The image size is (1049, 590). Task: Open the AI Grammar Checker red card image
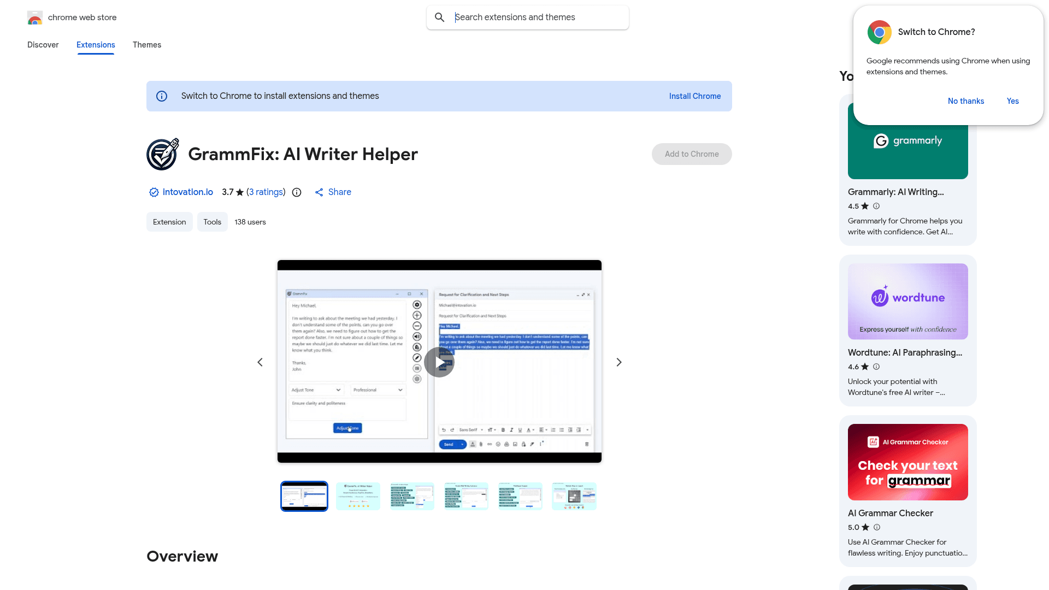[908, 462]
